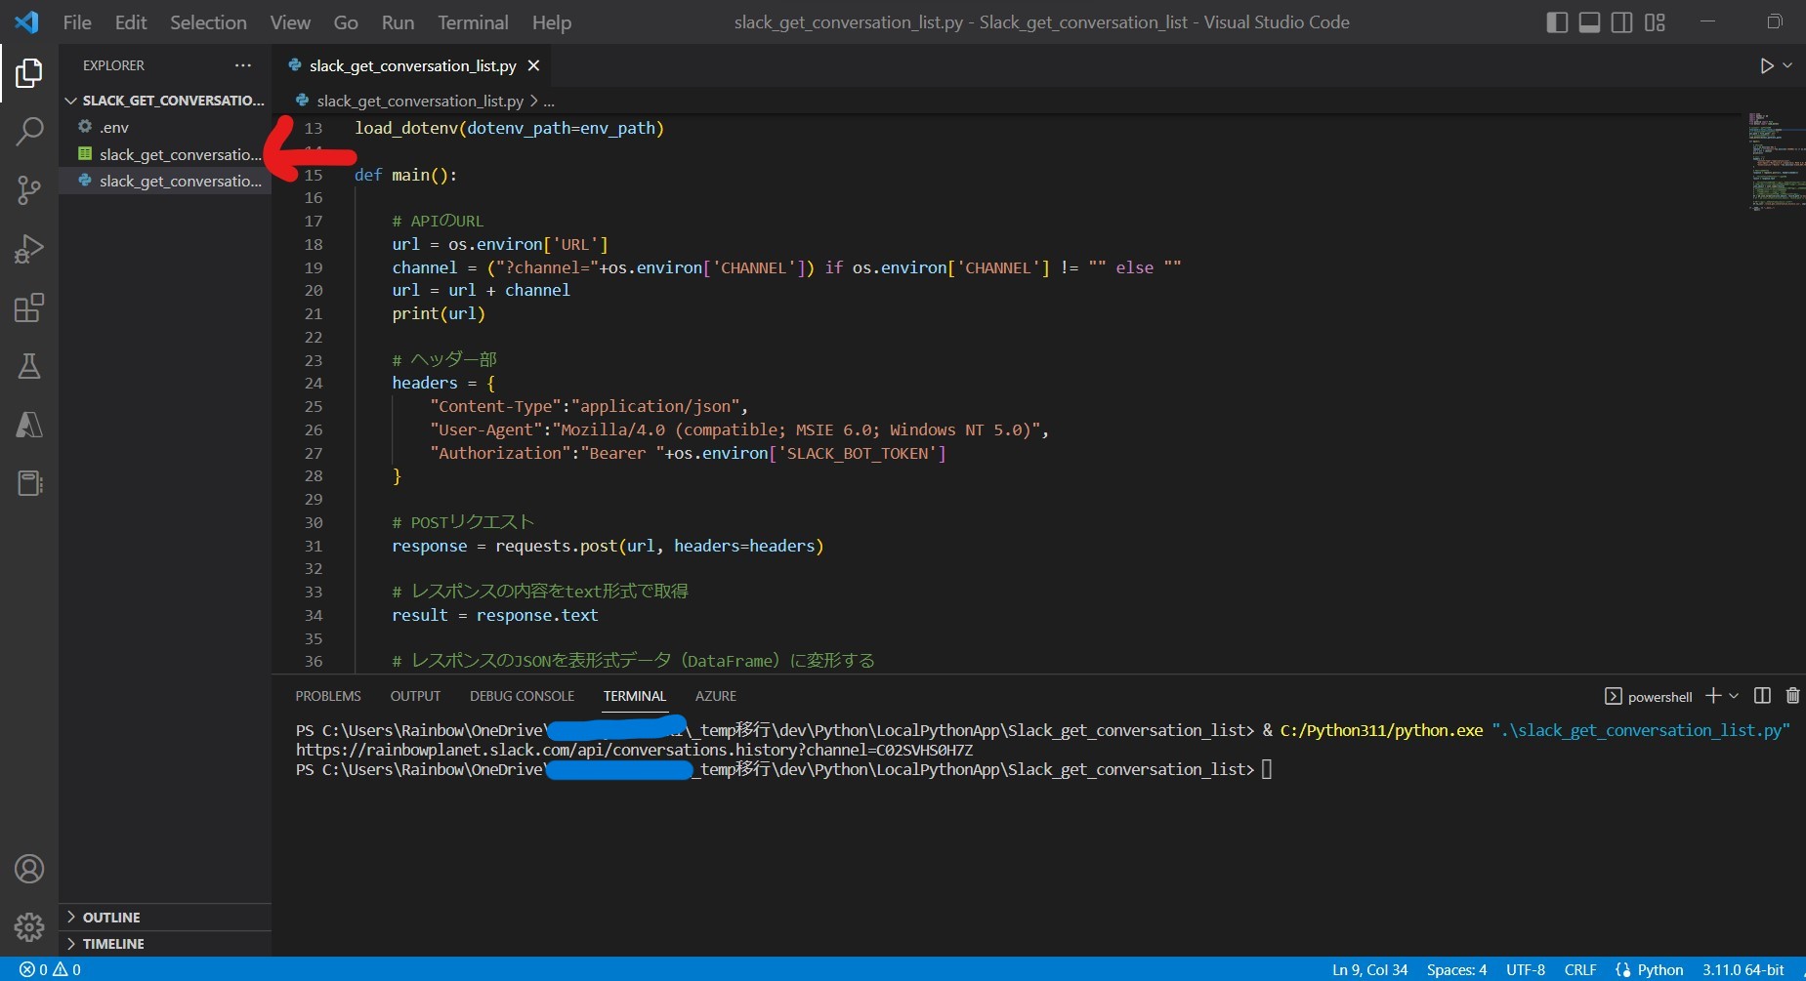
Task: Open the Explorer view in activity bar
Action: [29, 73]
